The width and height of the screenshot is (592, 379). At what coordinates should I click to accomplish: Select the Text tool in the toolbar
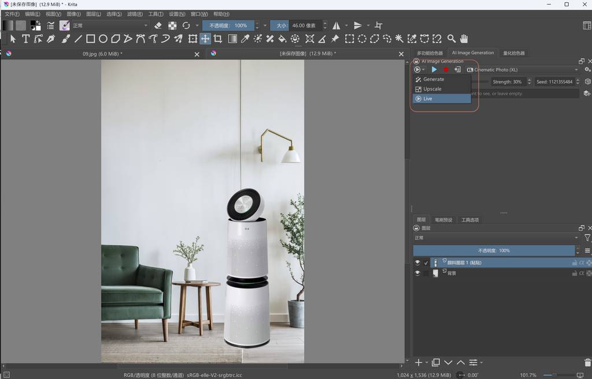(25, 39)
